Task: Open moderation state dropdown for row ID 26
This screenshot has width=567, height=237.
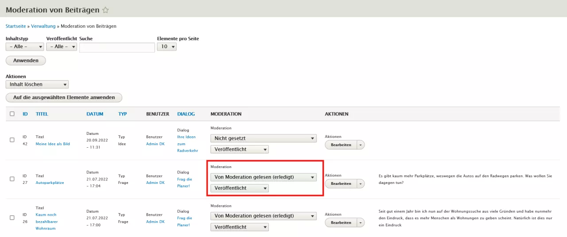Action: point(264,216)
